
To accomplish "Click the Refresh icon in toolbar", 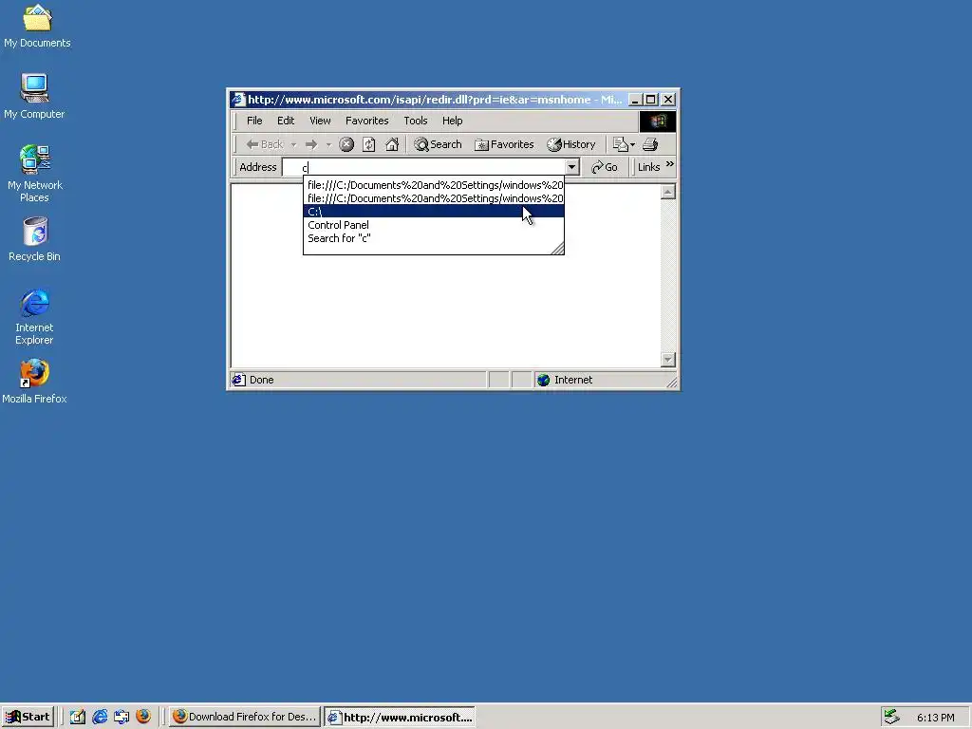I will tap(369, 144).
